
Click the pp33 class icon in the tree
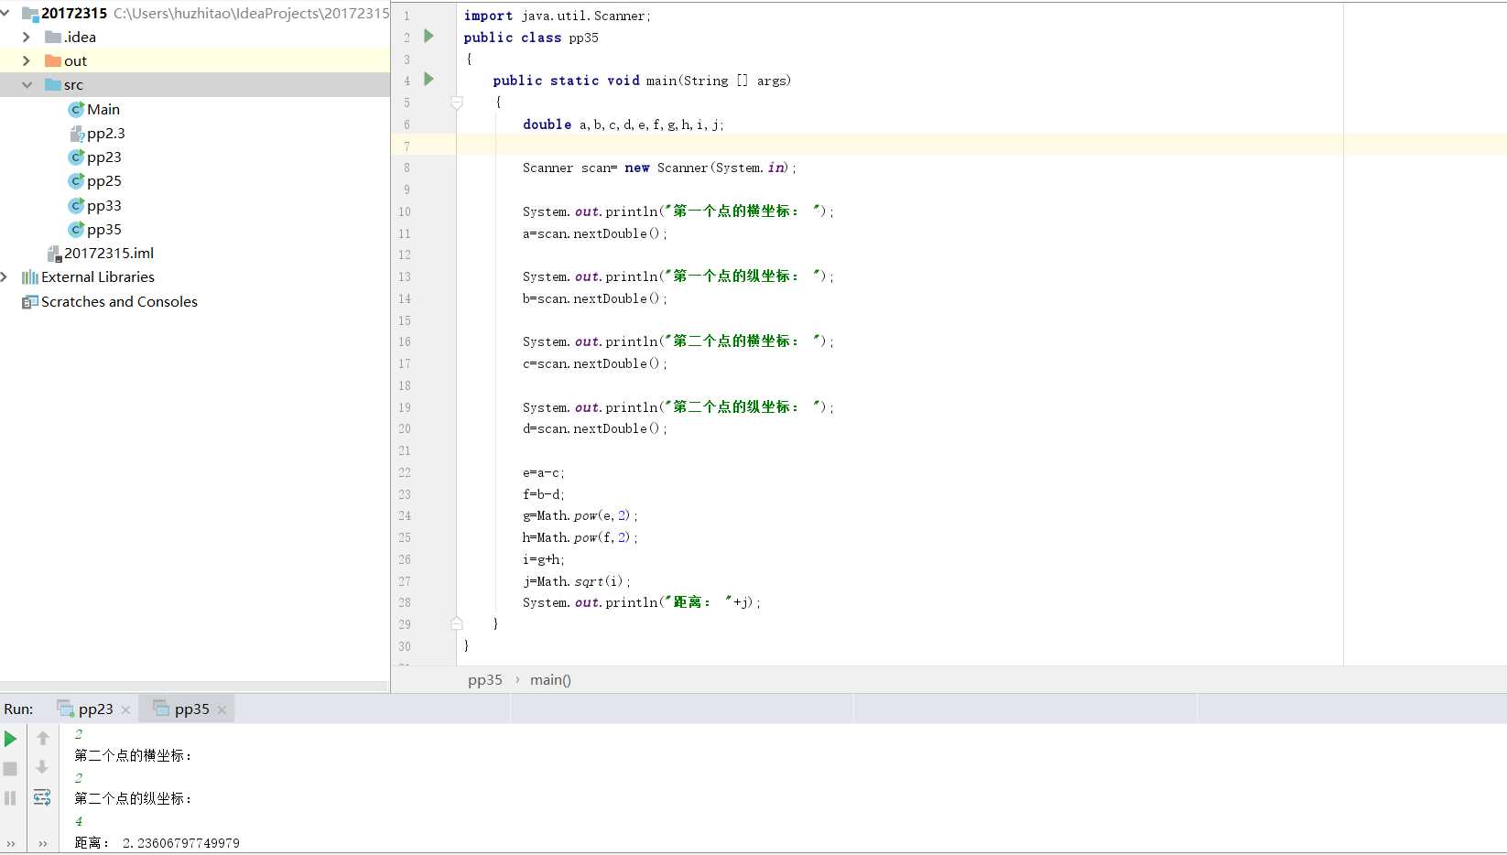pyautogui.click(x=76, y=205)
